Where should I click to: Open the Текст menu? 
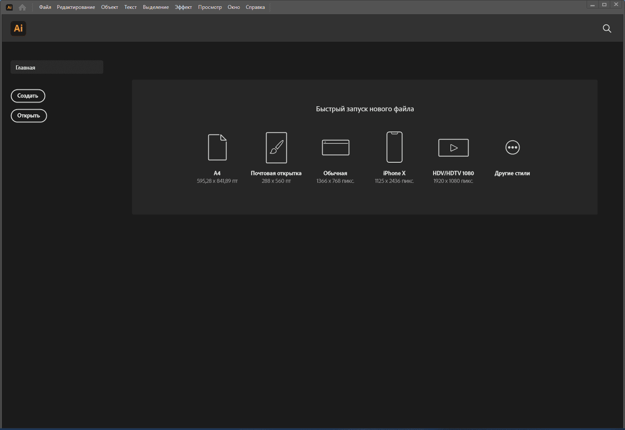(130, 7)
